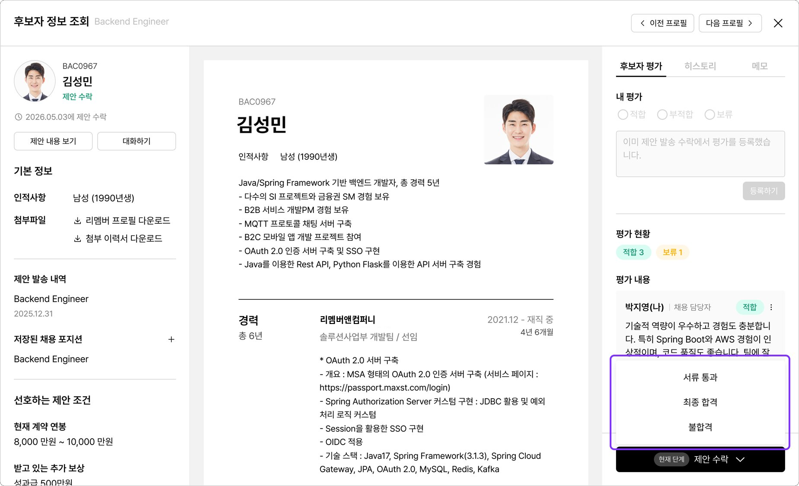Select the 부적합 radio button
This screenshot has width=799, height=486.
(662, 115)
